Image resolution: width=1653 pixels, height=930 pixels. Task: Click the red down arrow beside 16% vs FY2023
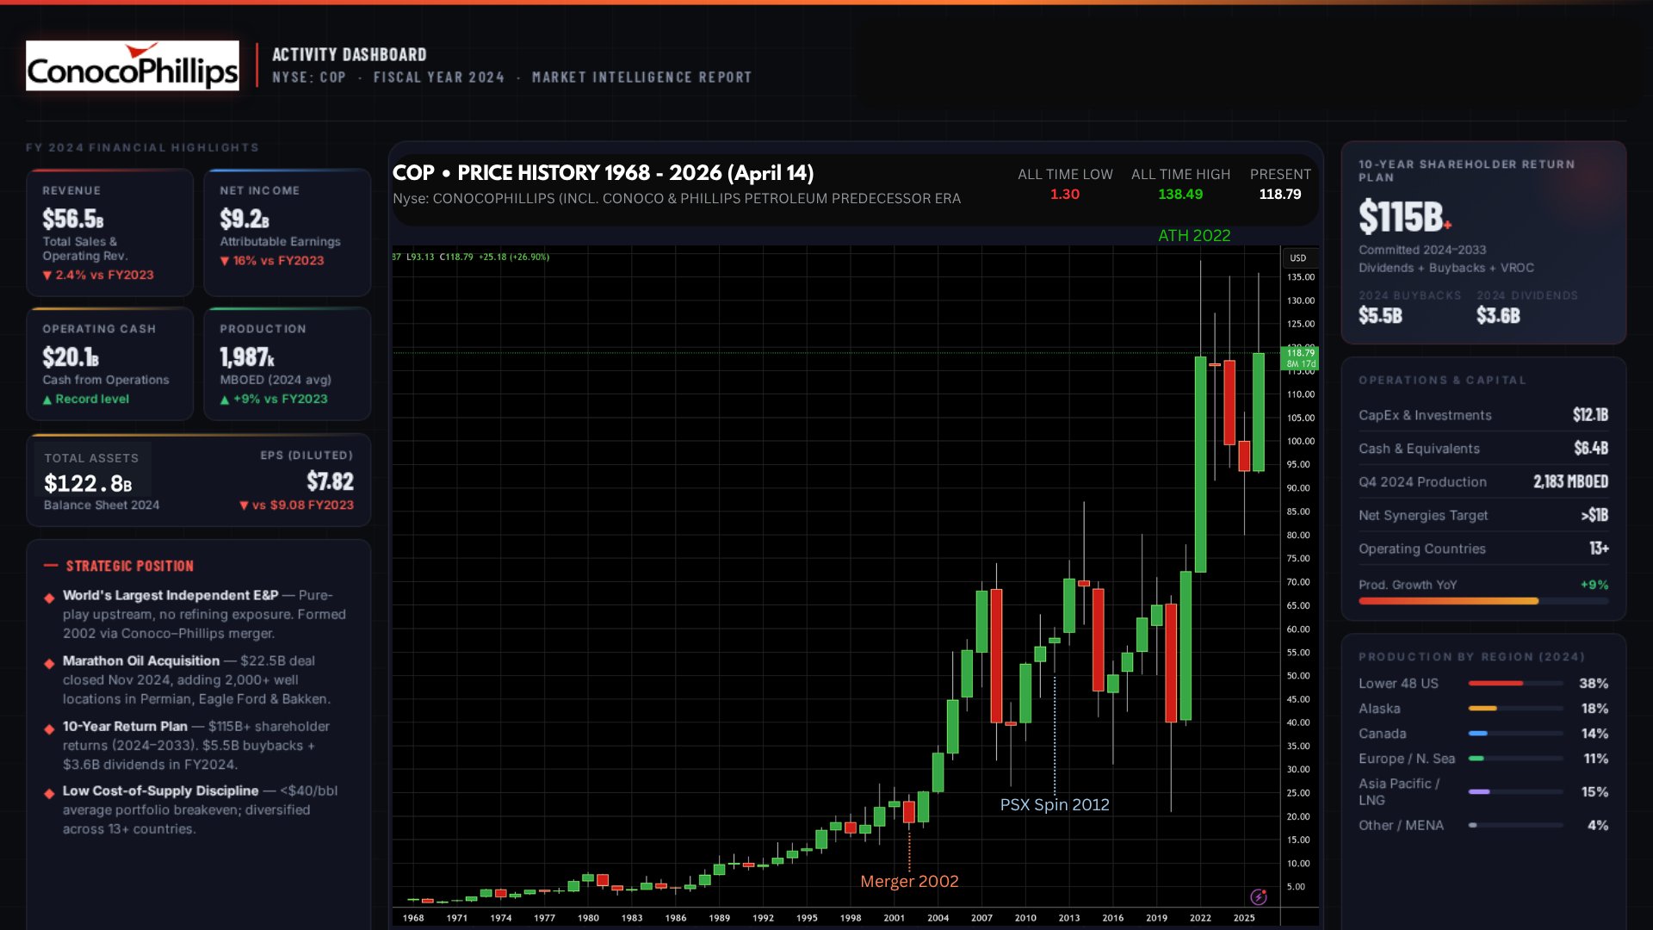(x=225, y=261)
